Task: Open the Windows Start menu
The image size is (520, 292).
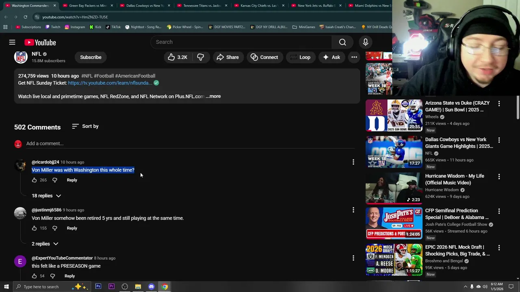Action: (x=6, y=287)
